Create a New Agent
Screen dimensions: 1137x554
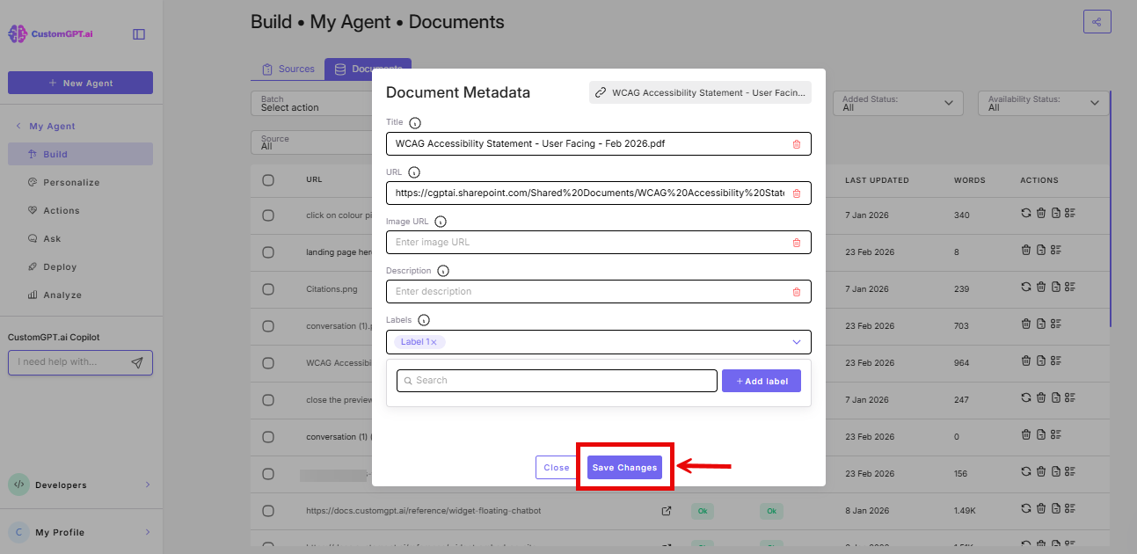(80, 82)
